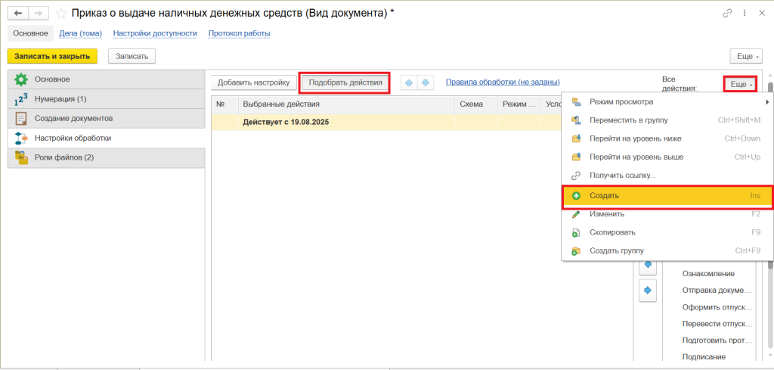The image size is (774, 370).
Task: Open the Нумерация (1) section
Action: click(x=60, y=99)
